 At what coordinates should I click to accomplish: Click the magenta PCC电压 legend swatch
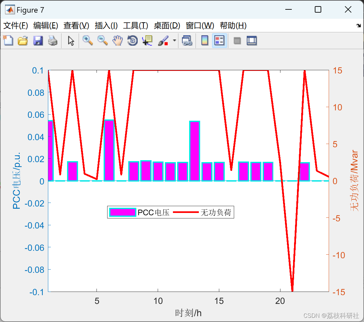[x=122, y=213]
